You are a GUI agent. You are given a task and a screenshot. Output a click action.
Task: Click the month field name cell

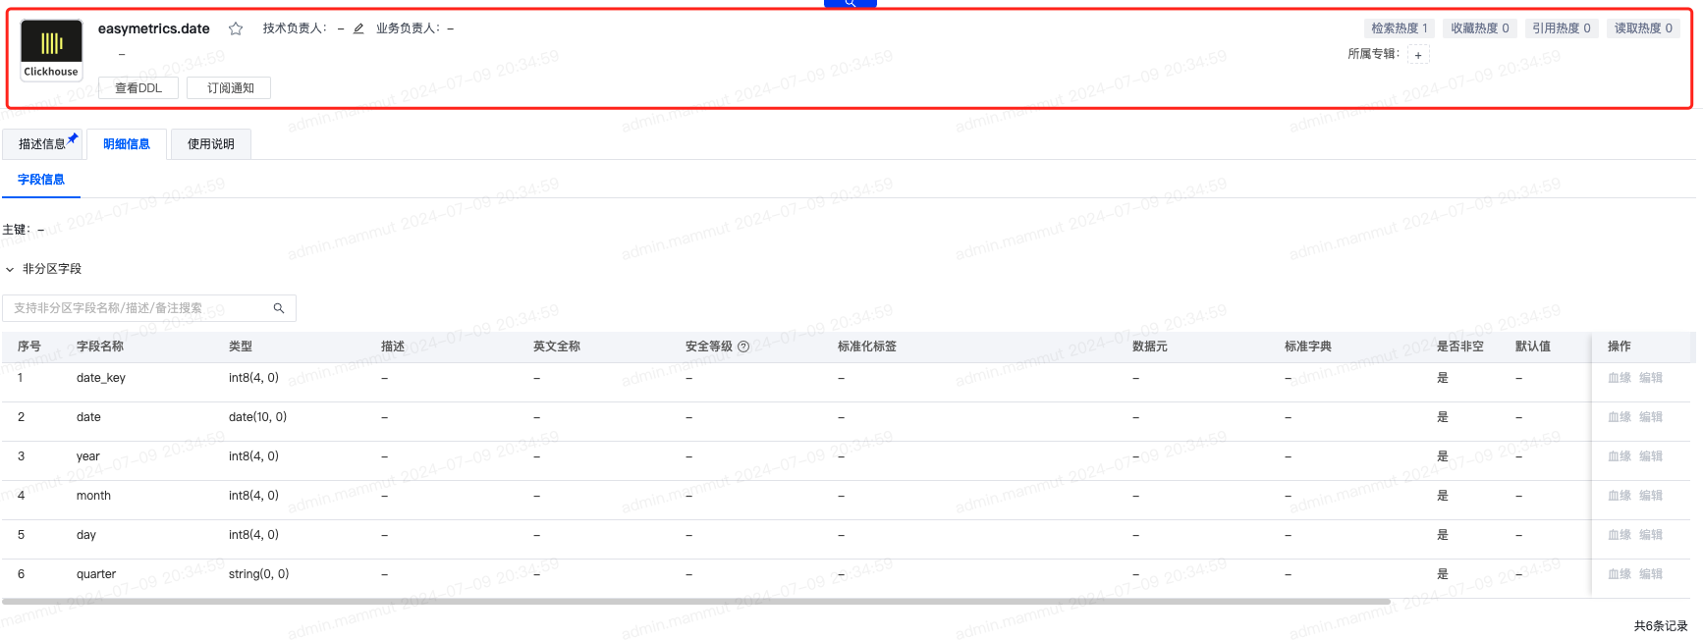click(93, 496)
